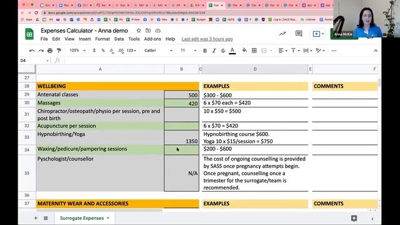Open vertical align dropdown

[296, 51]
